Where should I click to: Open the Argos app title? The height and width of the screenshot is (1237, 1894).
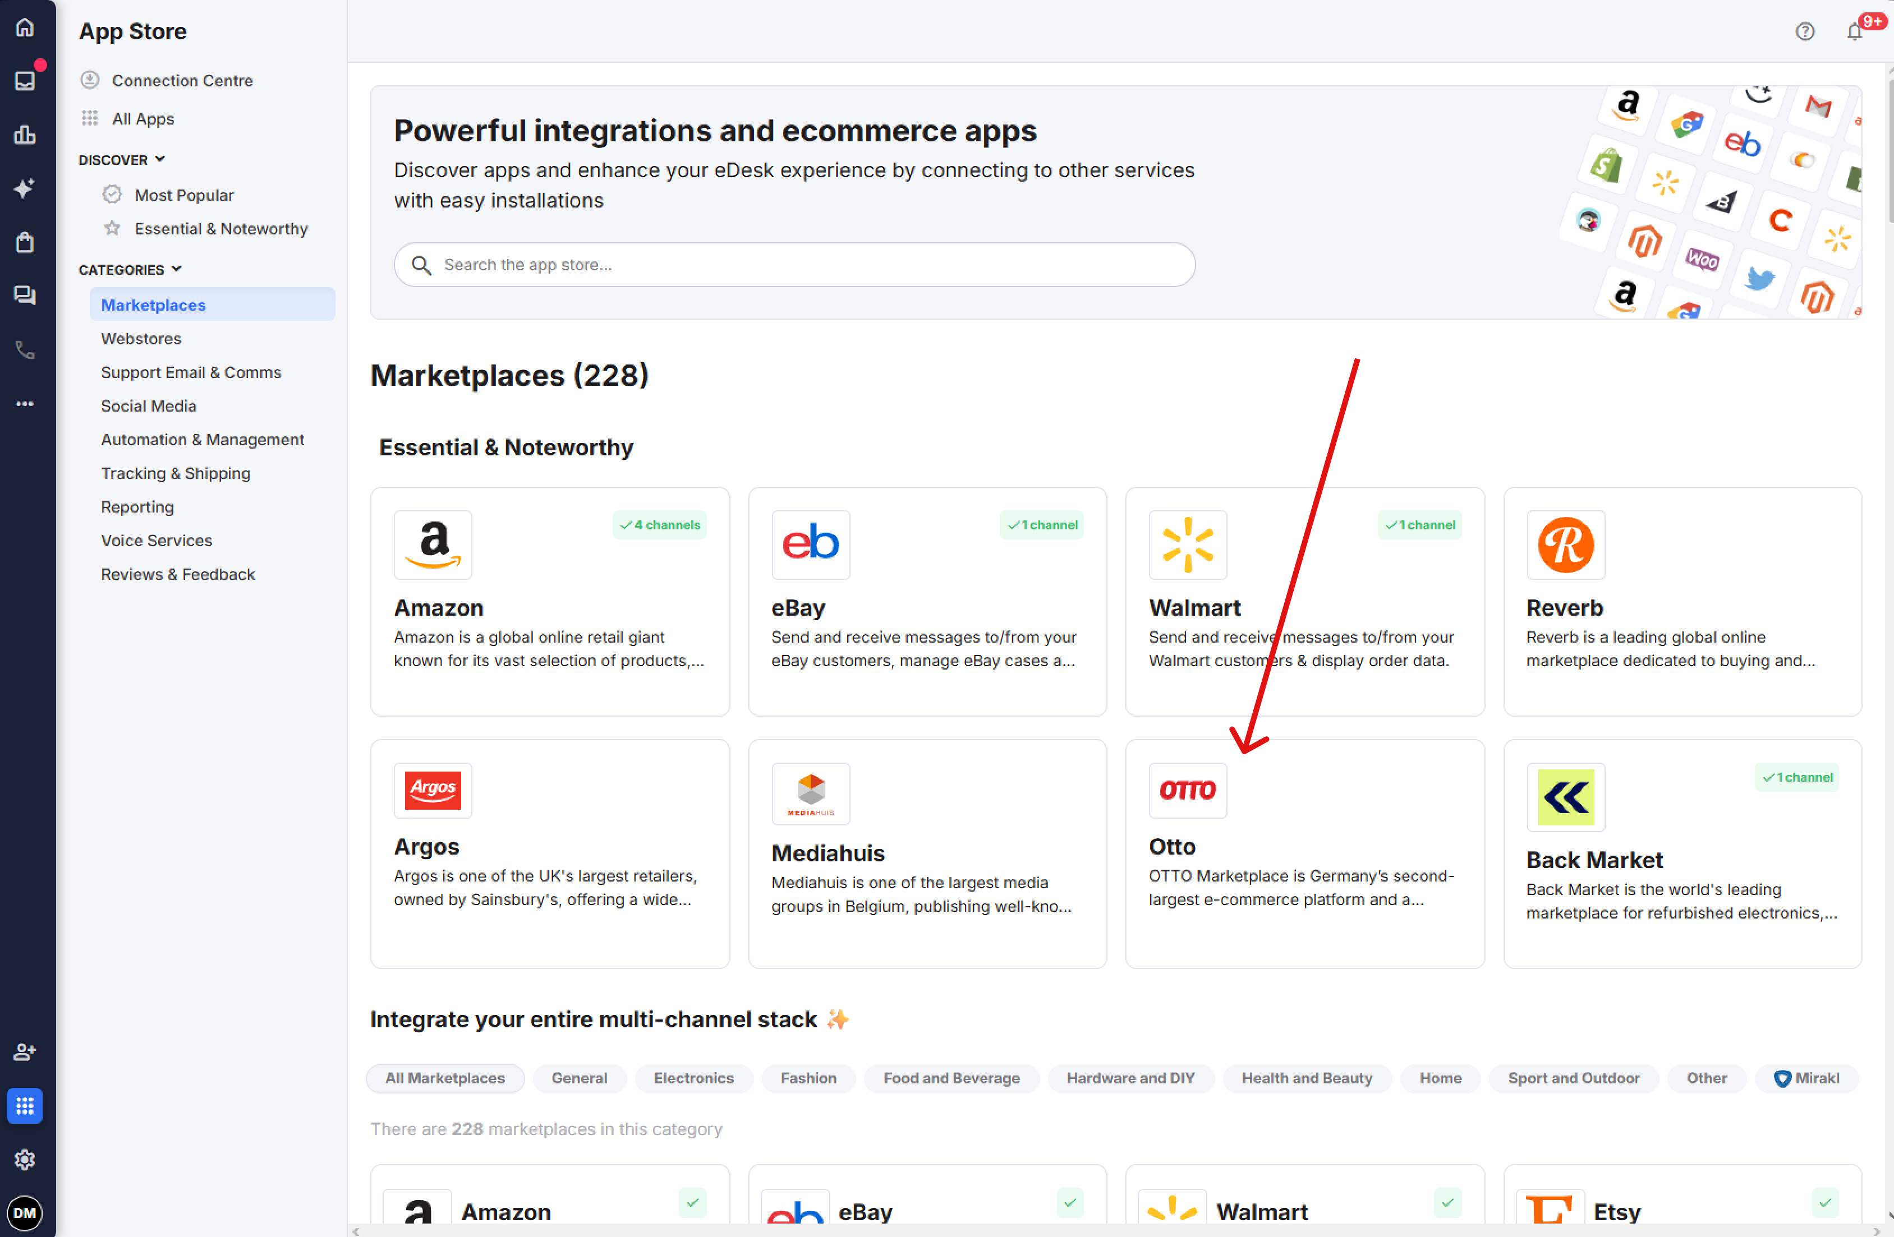[426, 846]
